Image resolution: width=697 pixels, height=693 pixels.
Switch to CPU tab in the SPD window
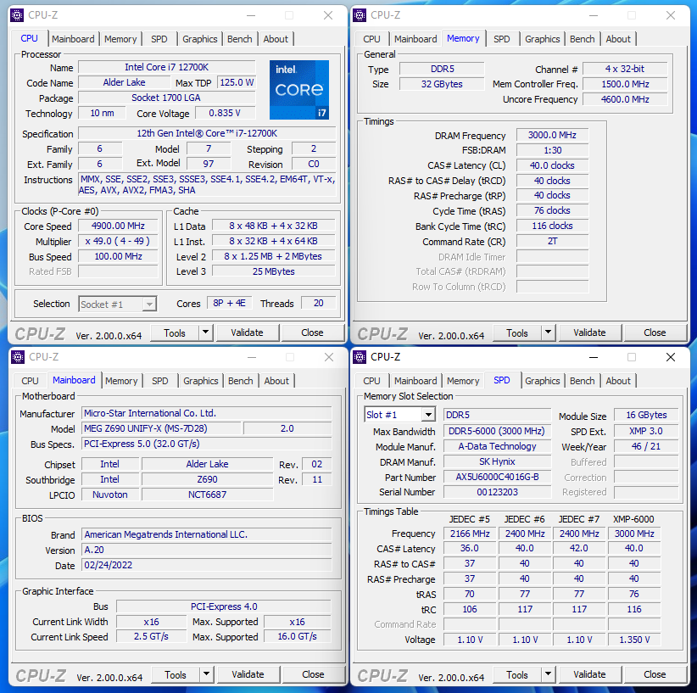[x=371, y=381]
